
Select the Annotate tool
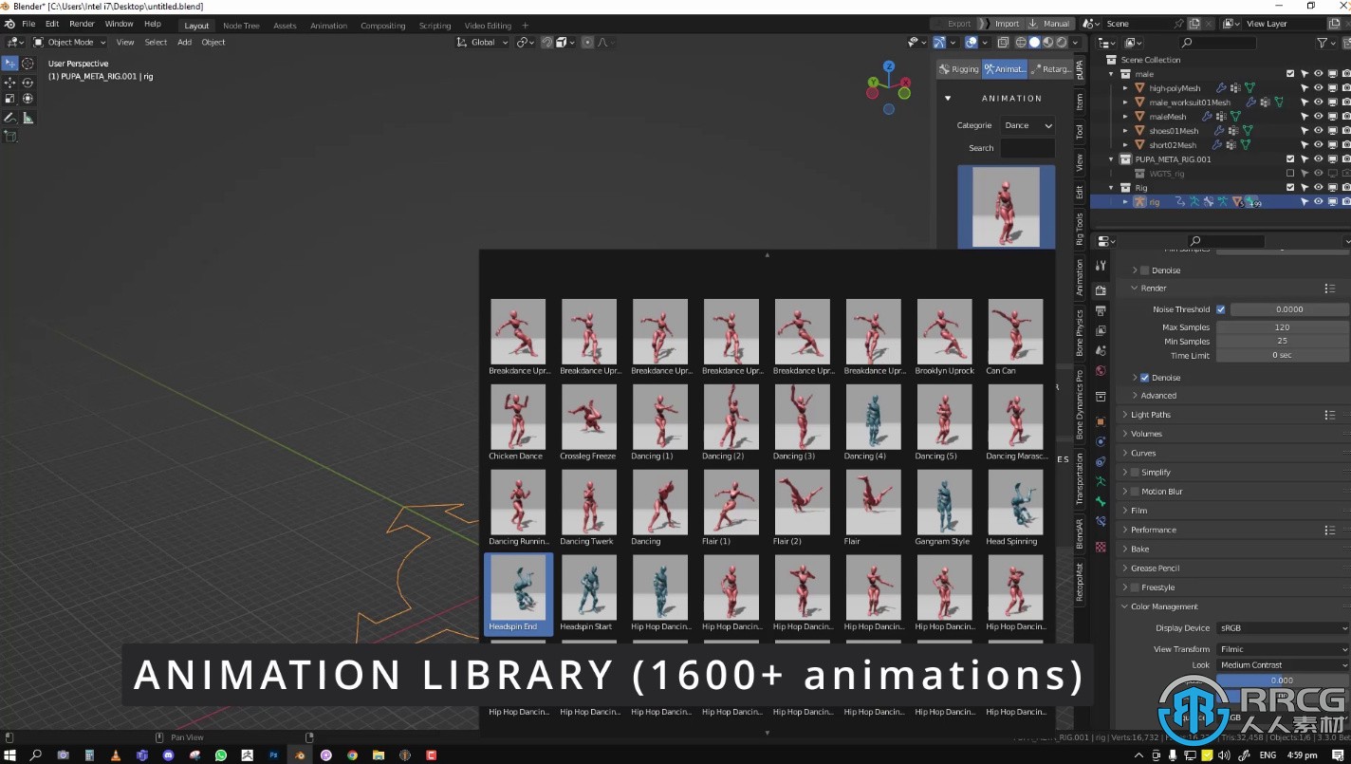9,118
